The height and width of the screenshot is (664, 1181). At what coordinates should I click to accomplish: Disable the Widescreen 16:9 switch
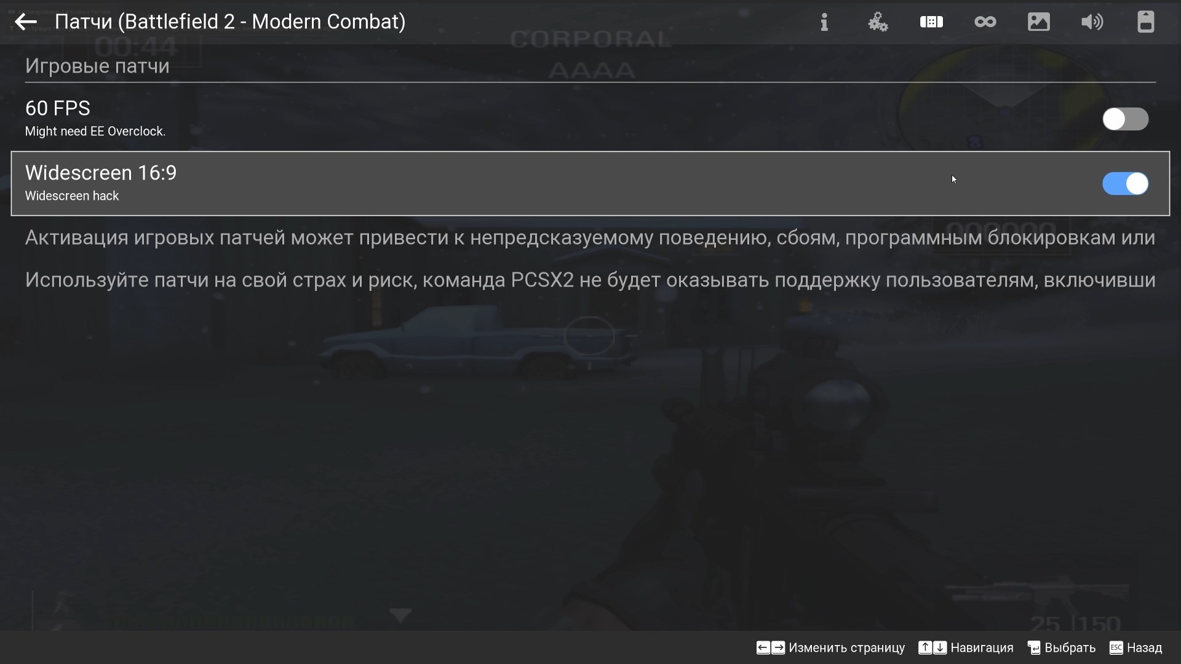click(x=1125, y=184)
